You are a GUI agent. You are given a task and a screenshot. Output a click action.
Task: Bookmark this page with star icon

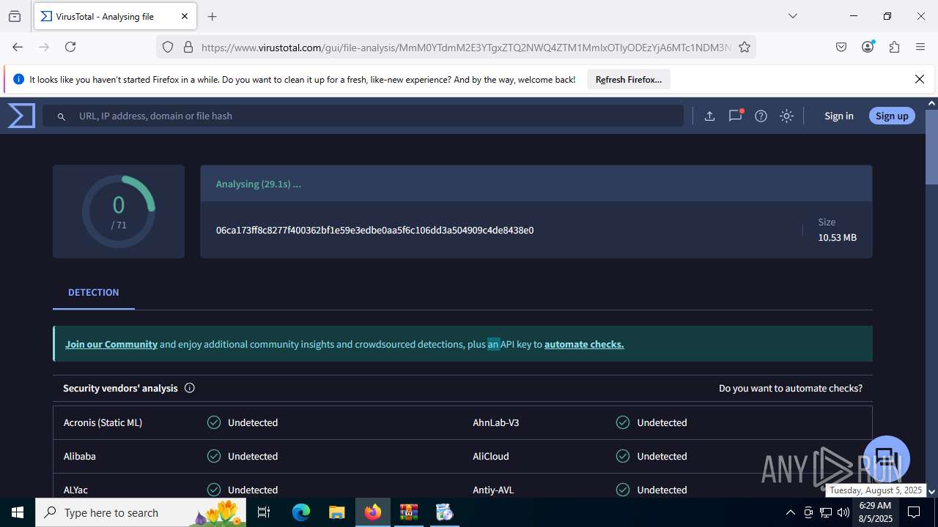745,47
